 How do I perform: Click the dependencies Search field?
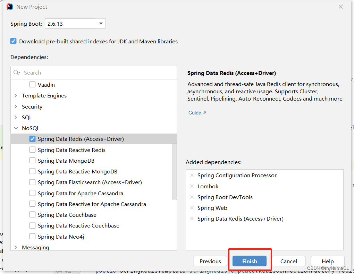[x=94, y=72]
